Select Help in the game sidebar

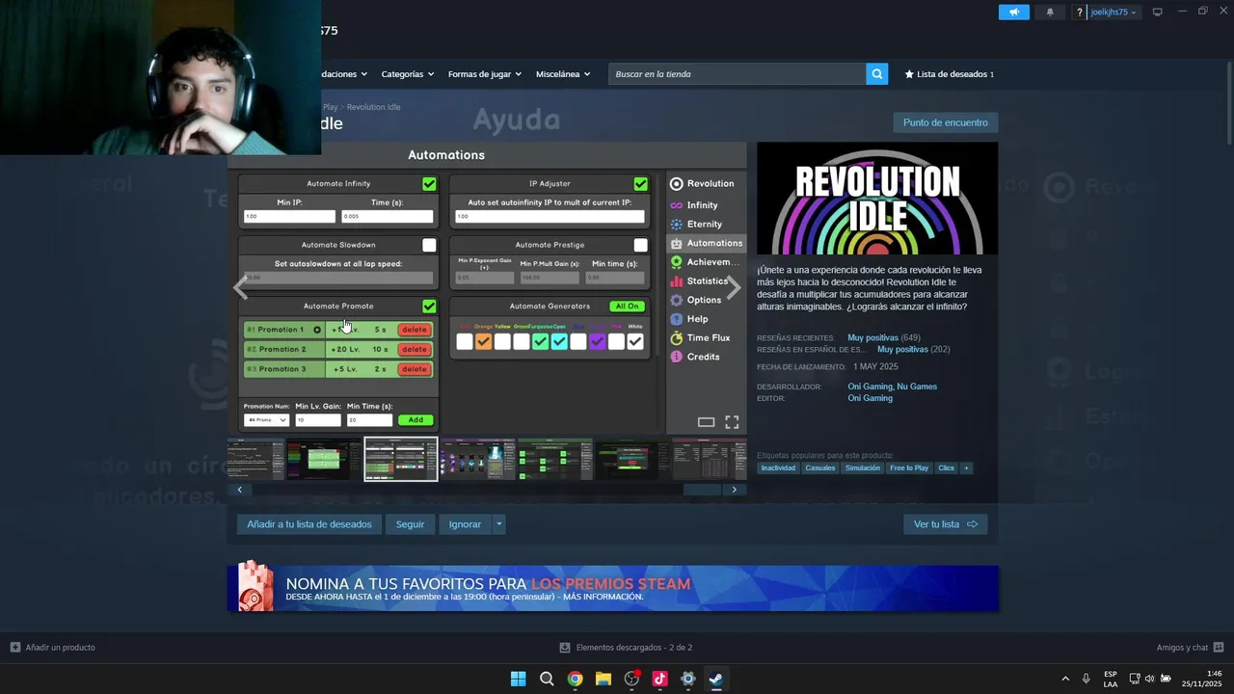pyautogui.click(x=697, y=319)
